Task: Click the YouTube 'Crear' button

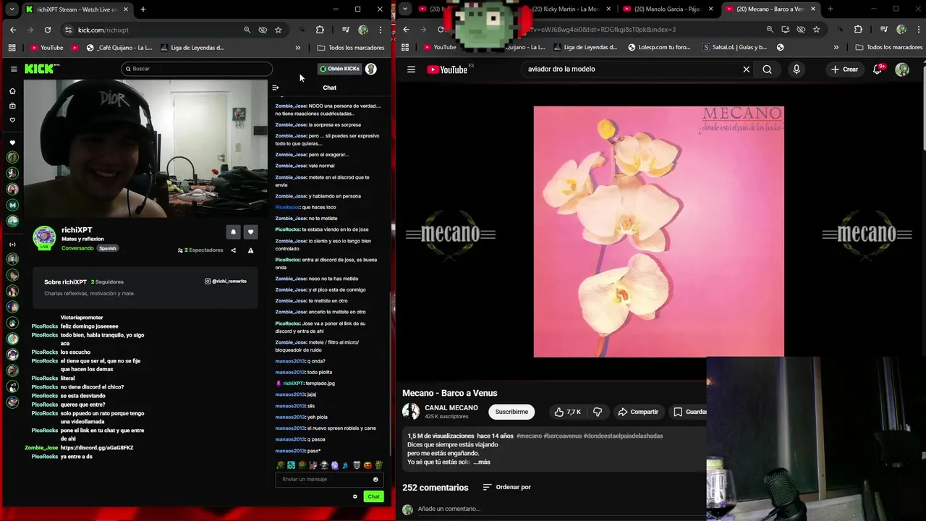Action: tap(844, 69)
